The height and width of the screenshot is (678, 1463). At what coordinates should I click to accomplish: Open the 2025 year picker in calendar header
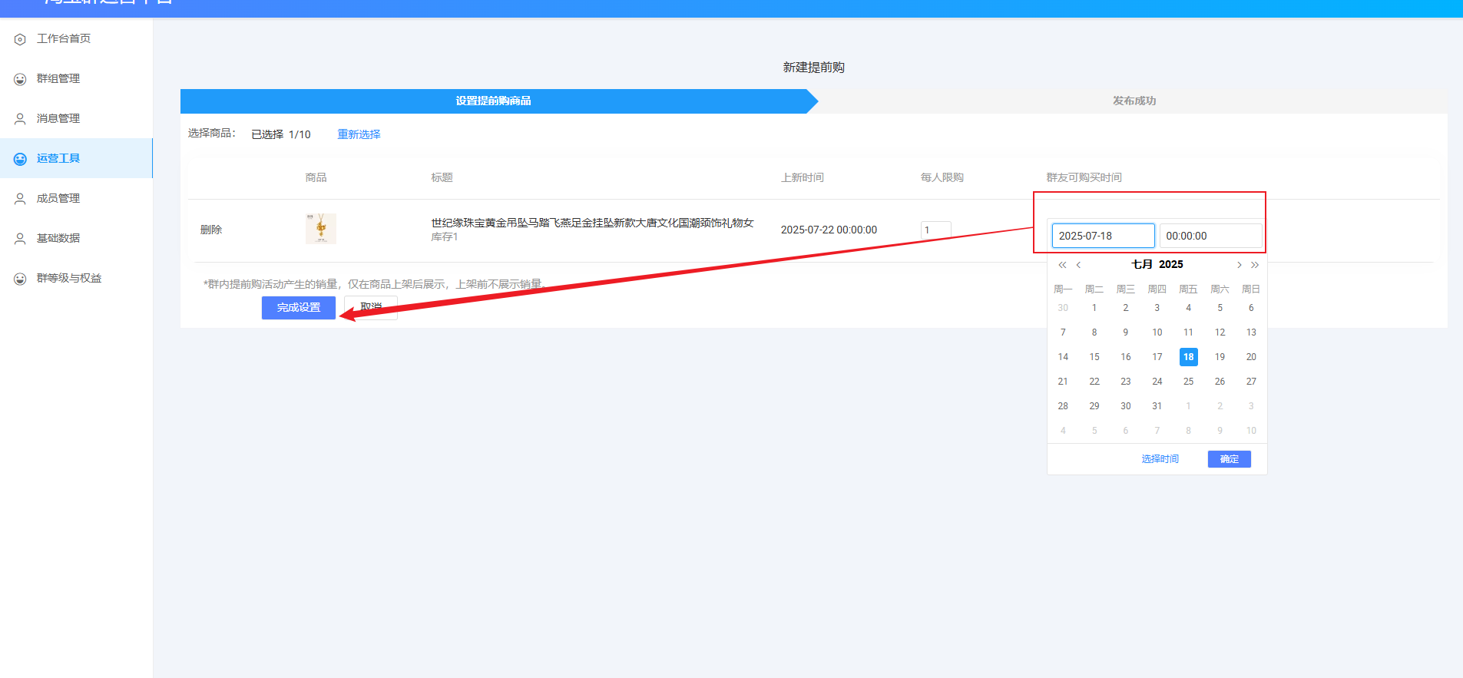coord(1171,264)
